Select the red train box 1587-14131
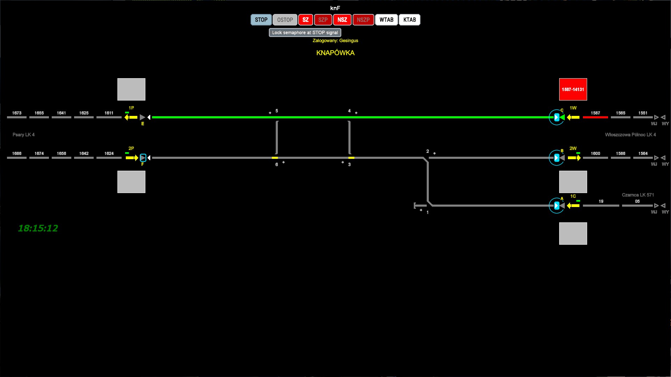 coord(573,89)
